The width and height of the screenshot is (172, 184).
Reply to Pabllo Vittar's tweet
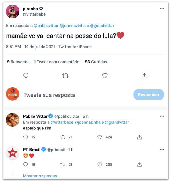point(26,137)
